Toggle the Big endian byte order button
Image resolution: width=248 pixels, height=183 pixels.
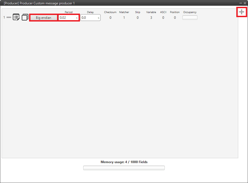[x=44, y=18]
